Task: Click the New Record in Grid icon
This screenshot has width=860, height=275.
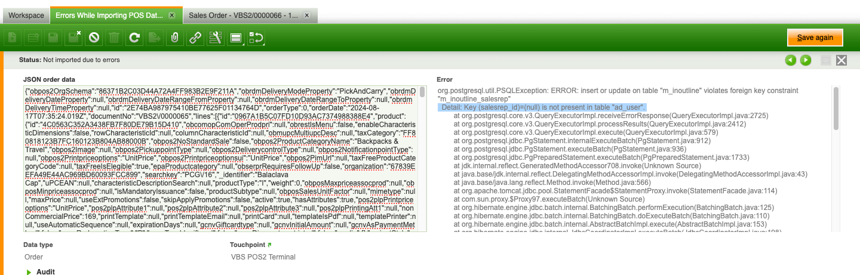Action: pos(32,38)
